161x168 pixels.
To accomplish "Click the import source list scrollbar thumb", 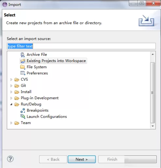I will (x=153, y=93).
